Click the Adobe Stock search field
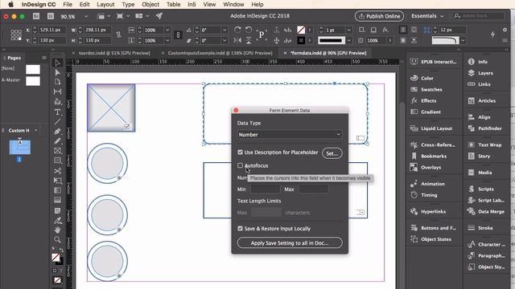This screenshot has width=515, height=289. pyautogui.click(x=479, y=16)
